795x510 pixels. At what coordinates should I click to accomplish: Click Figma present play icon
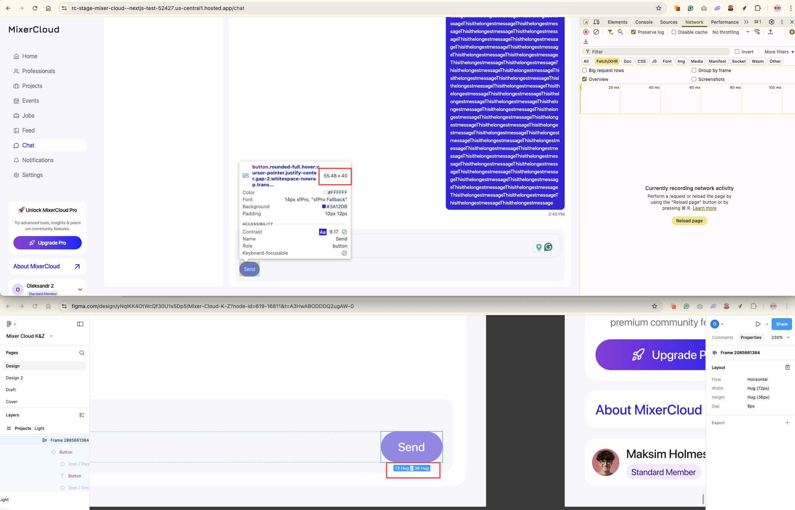758,324
